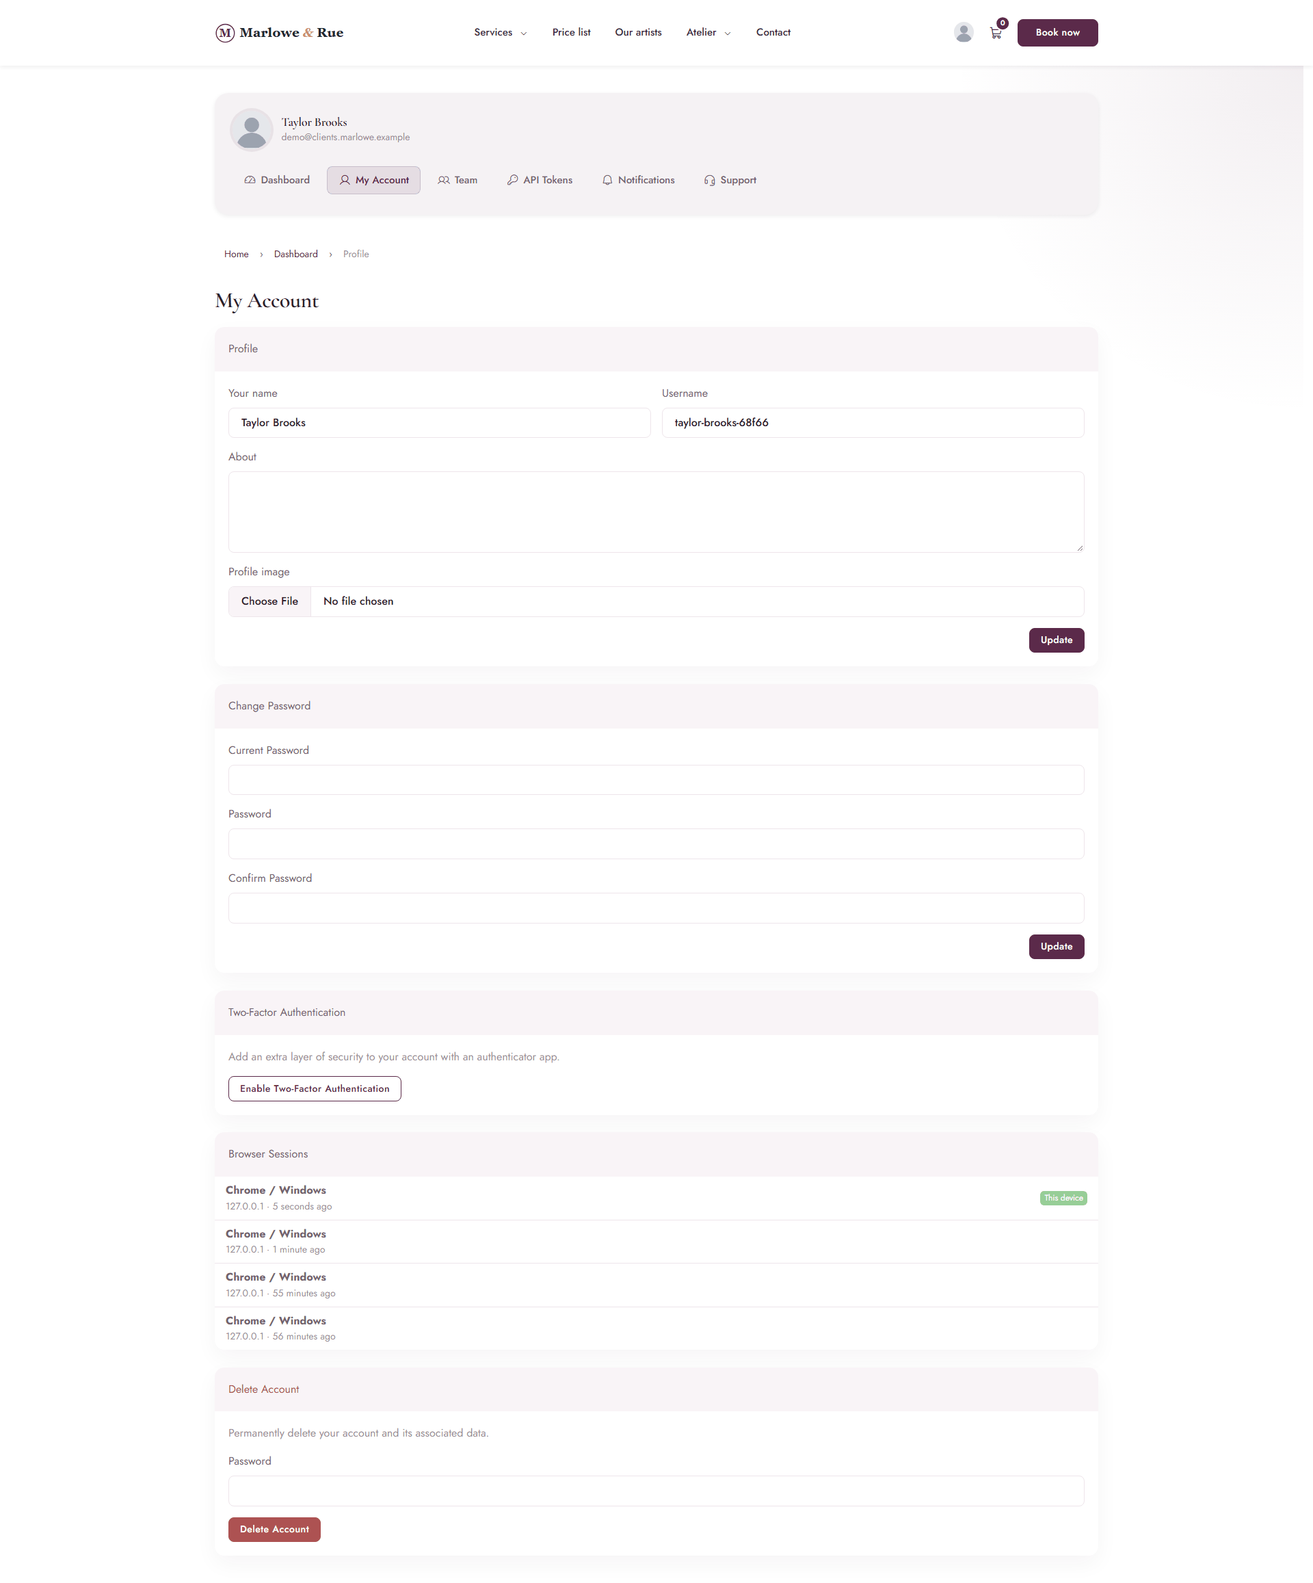
Task: Click Enable Two-Factor Authentication button
Action: [x=315, y=1088]
